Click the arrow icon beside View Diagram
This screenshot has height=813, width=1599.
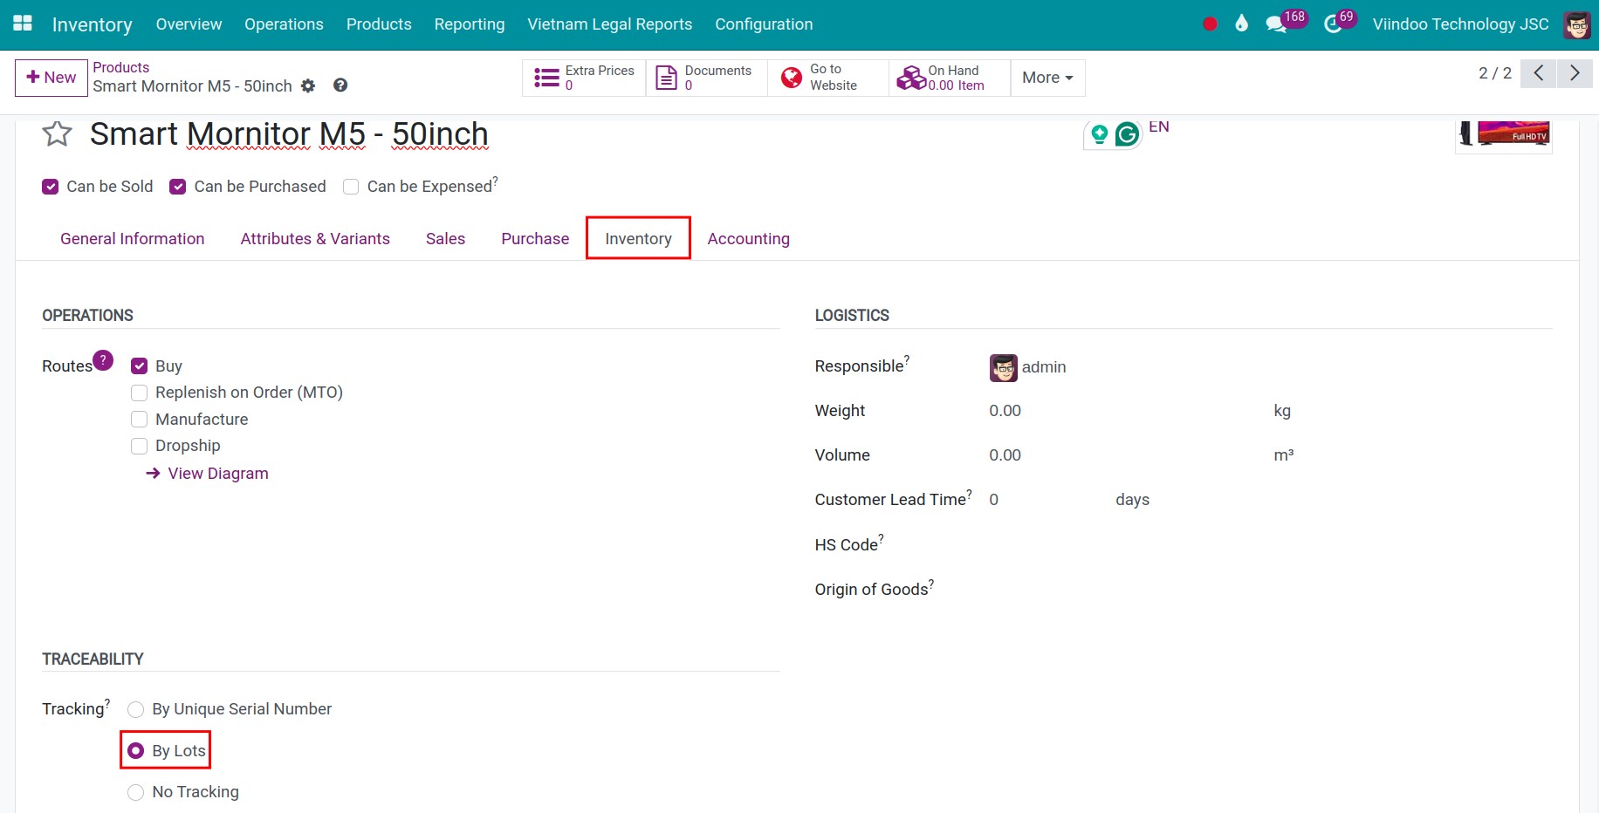tap(153, 473)
